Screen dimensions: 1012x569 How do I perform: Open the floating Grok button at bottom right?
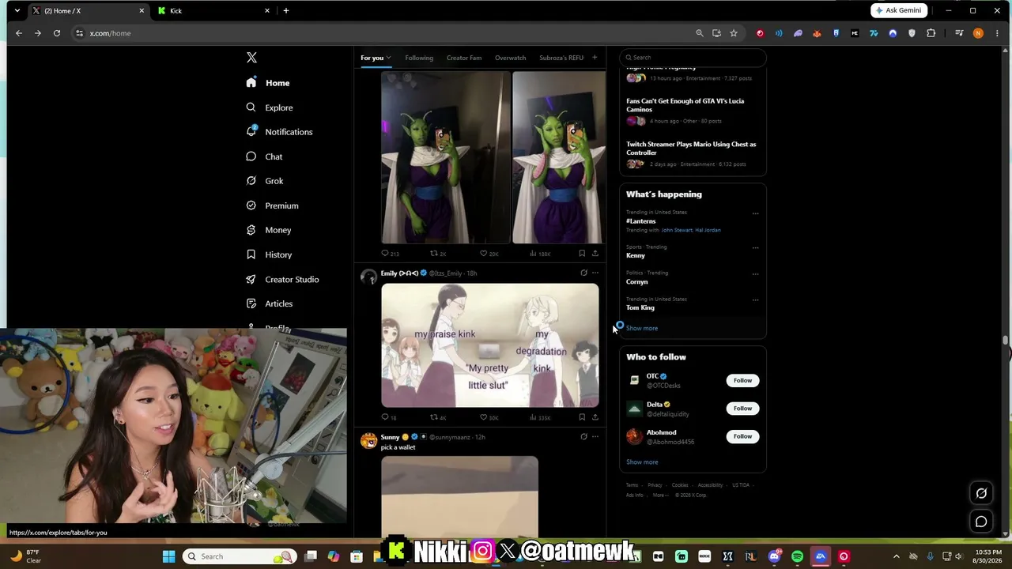click(x=981, y=493)
